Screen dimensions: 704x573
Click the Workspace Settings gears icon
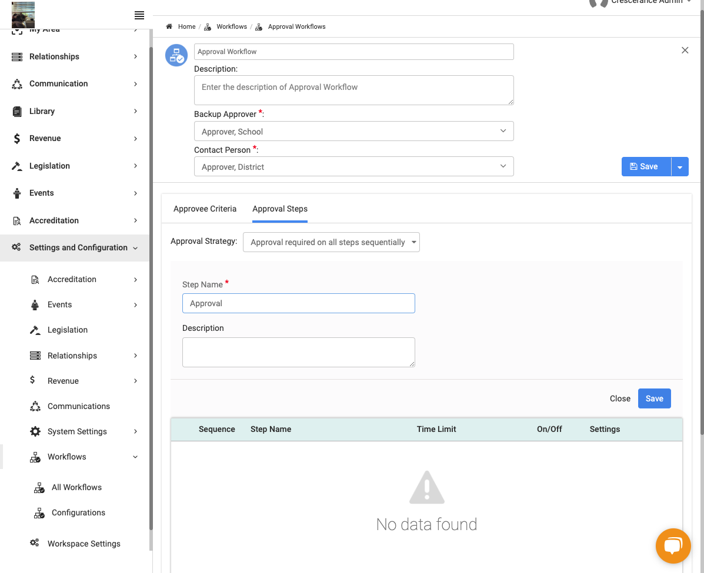coord(35,543)
